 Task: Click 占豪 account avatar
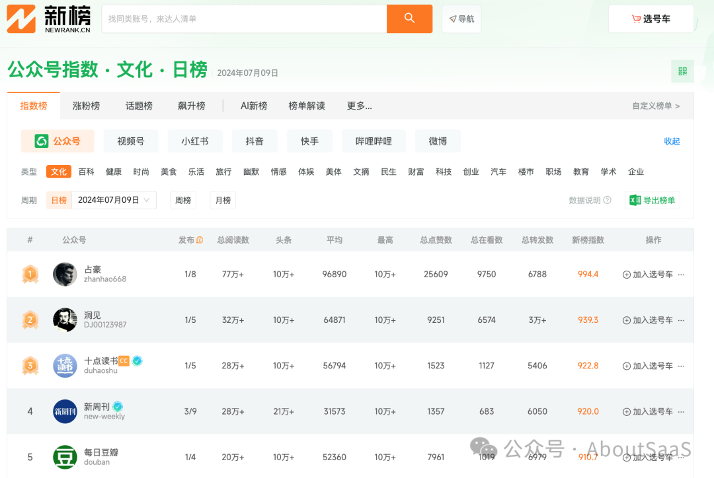[65, 274]
